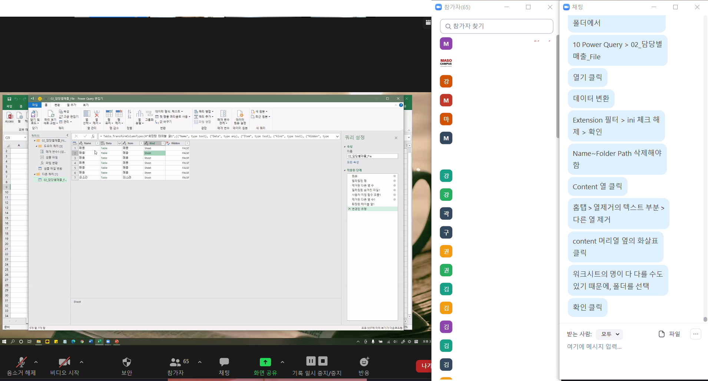Click the grid view icon above participants panel

click(x=428, y=23)
